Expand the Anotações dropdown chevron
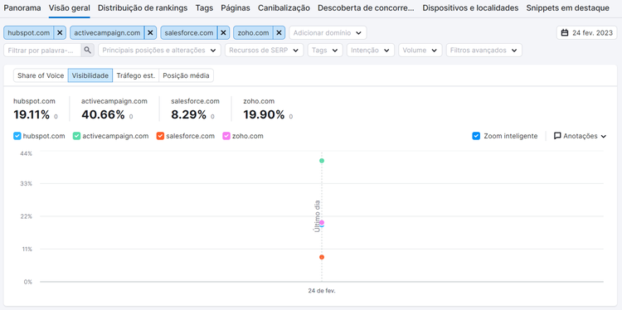Viewport: 622px width, 310px height. (x=604, y=137)
